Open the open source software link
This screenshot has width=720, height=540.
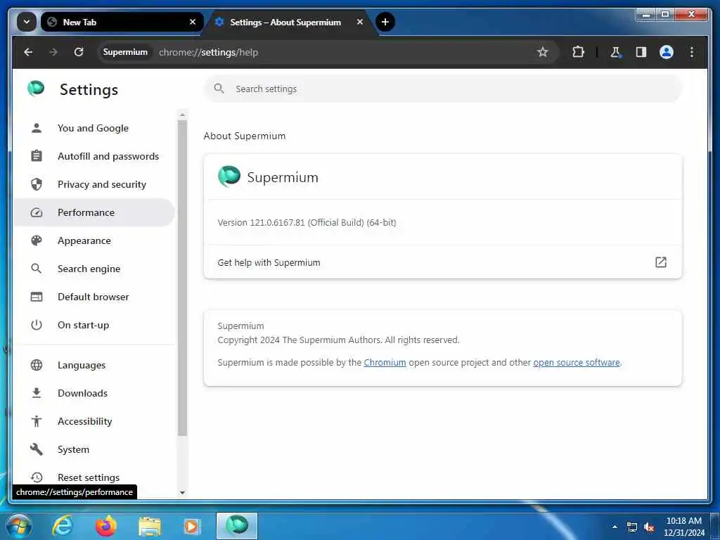pyautogui.click(x=577, y=362)
